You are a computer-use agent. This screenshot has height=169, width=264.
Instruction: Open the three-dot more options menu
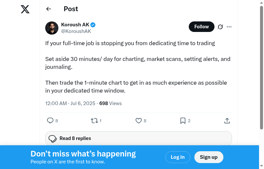229,27
